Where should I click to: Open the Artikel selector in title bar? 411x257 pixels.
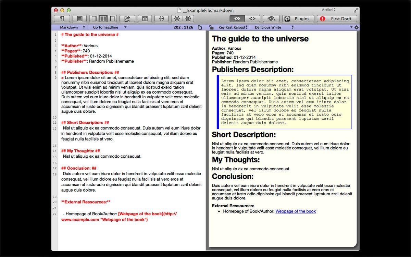coord(329,10)
